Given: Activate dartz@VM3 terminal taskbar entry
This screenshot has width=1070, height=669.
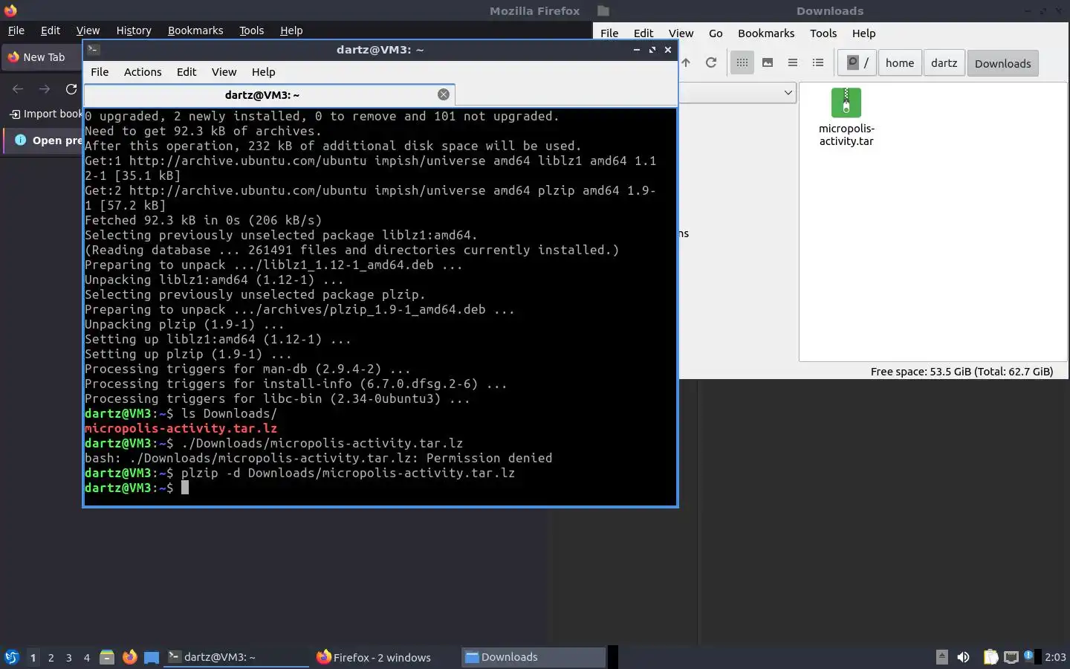Looking at the screenshot, I should pyautogui.click(x=236, y=657).
